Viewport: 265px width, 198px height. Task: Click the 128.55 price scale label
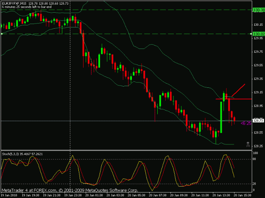pos(258,133)
